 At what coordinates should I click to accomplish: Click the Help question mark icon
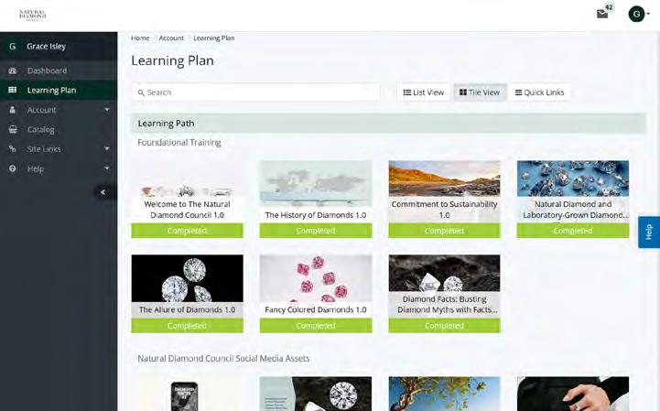13,168
